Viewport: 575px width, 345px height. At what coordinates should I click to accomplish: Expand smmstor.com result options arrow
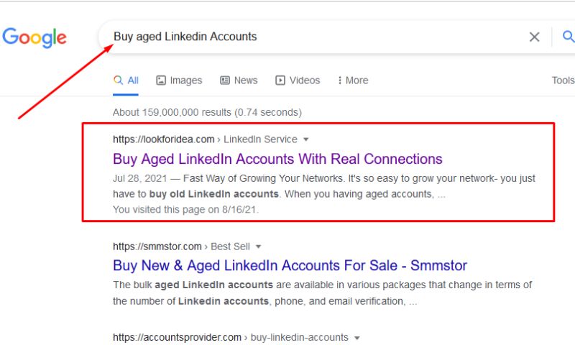coord(259,247)
